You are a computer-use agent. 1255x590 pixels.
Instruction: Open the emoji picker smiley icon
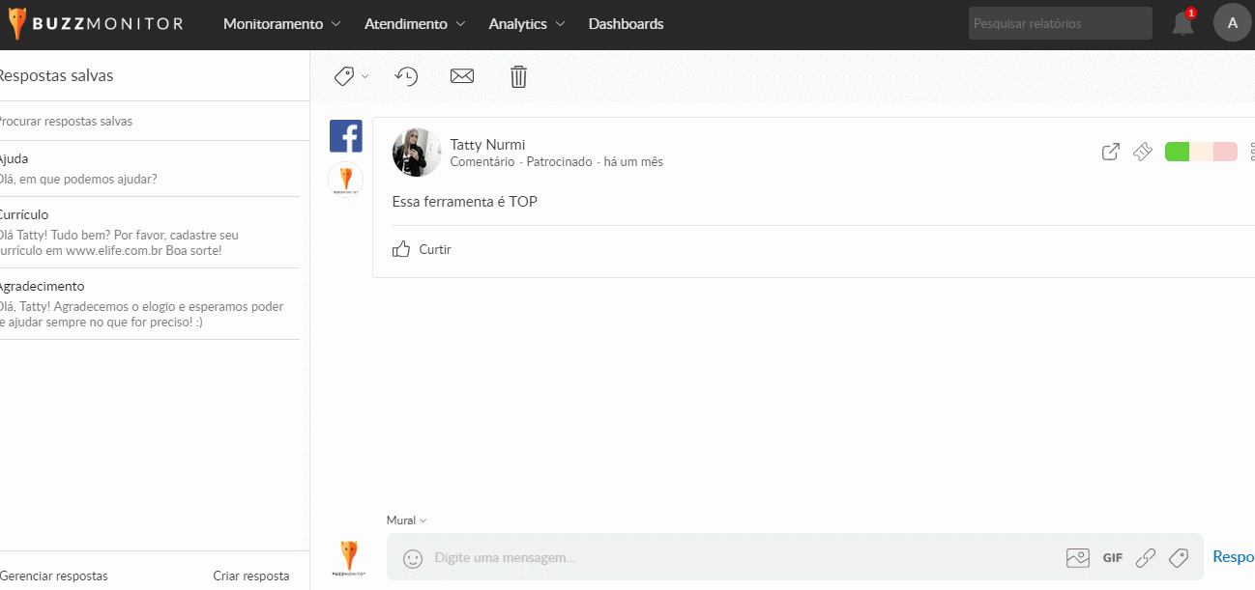coord(413,558)
